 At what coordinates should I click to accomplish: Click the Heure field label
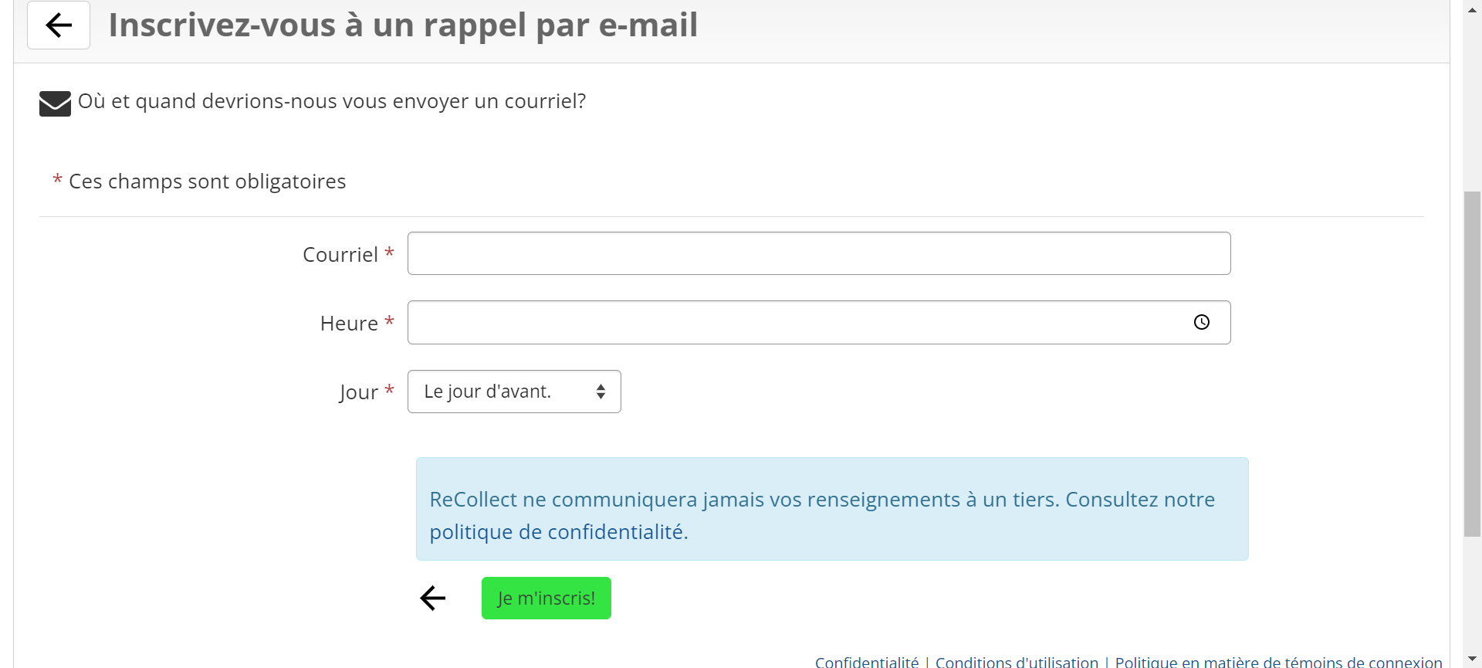(x=349, y=324)
